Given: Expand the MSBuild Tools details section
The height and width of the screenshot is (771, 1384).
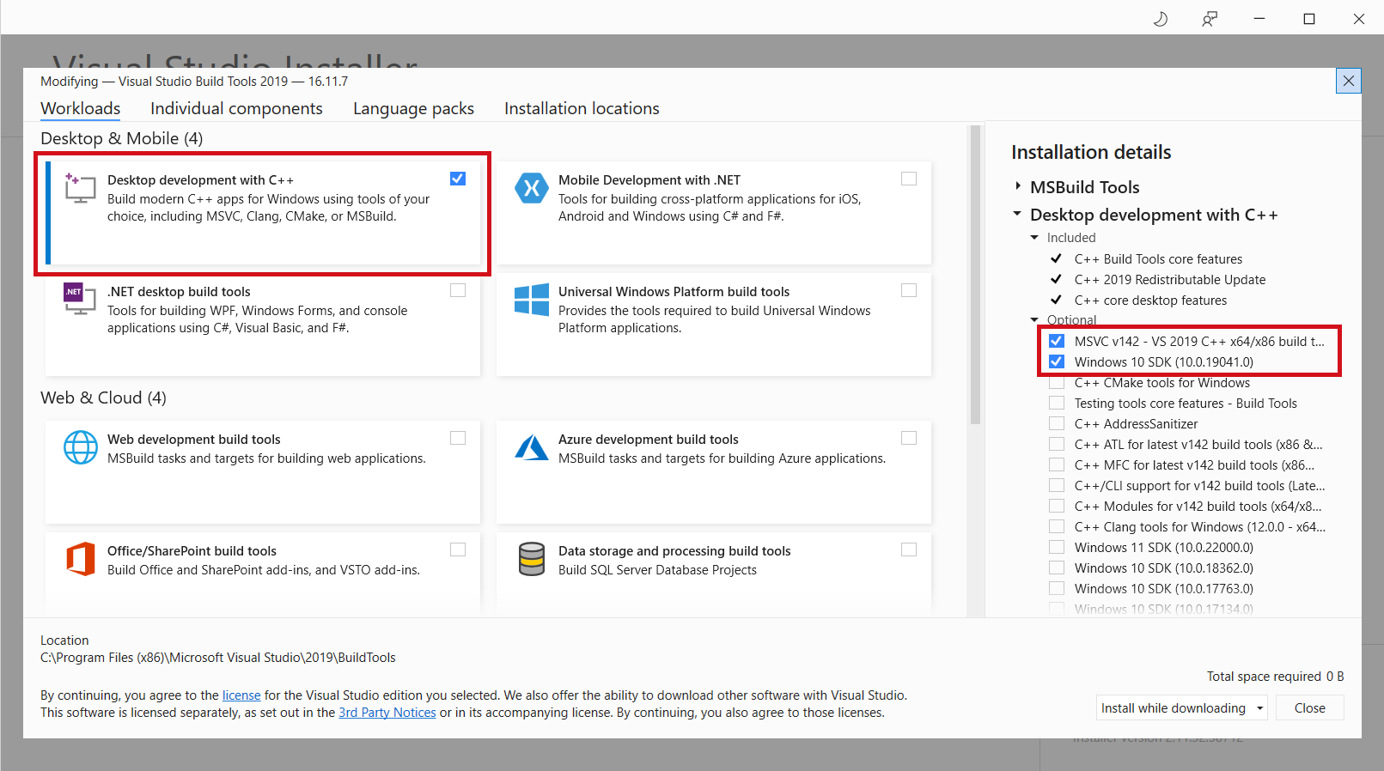Looking at the screenshot, I should [x=1018, y=186].
